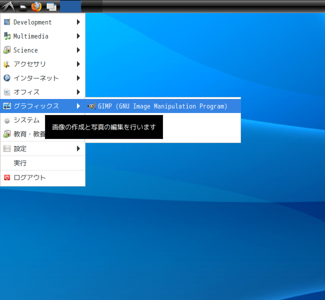This screenshot has height=300, width=325.
Task: Click the グラフィックス picture icon
Action: 7,106
